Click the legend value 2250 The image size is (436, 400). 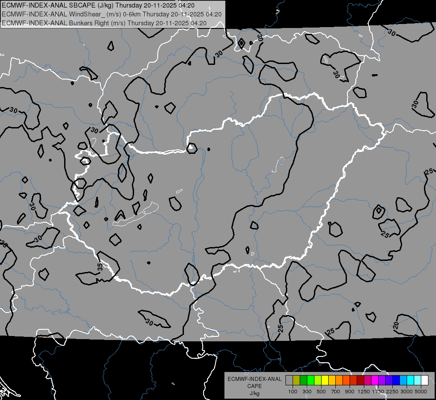click(392, 392)
